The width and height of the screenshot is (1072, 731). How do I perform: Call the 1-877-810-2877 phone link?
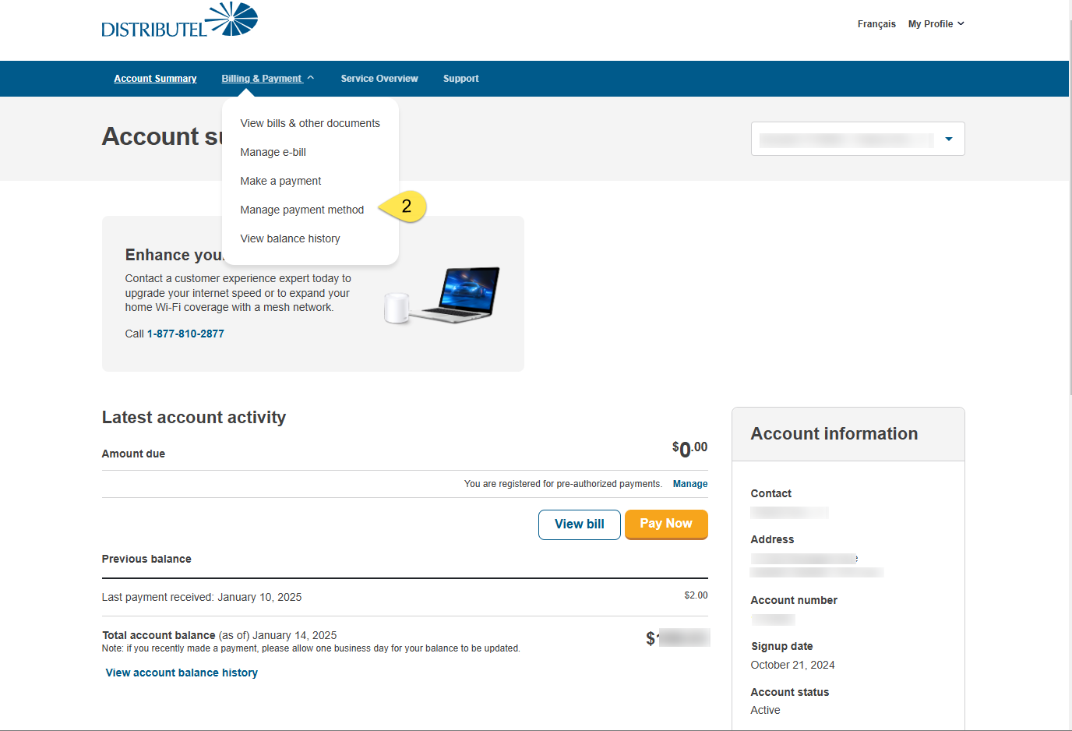(185, 334)
